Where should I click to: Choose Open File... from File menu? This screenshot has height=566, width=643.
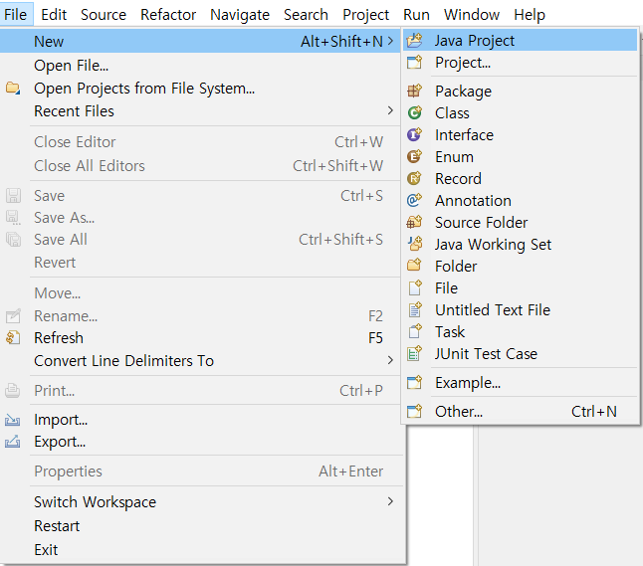click(x=200, y=66)
